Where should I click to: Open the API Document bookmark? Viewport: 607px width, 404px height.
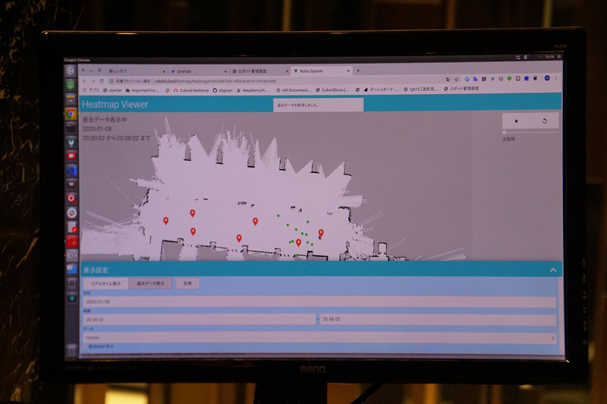(x=293, y=90)
